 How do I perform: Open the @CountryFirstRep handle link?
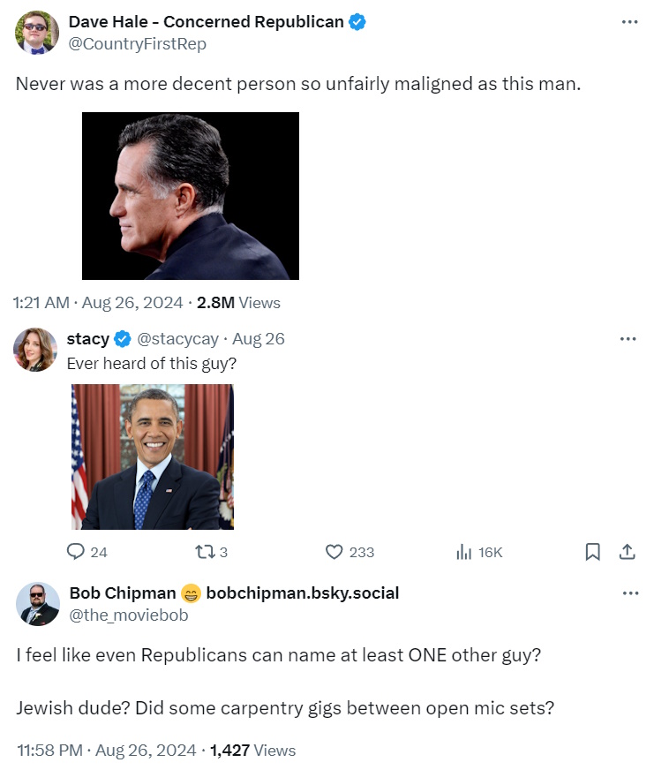tap(137, 44)
